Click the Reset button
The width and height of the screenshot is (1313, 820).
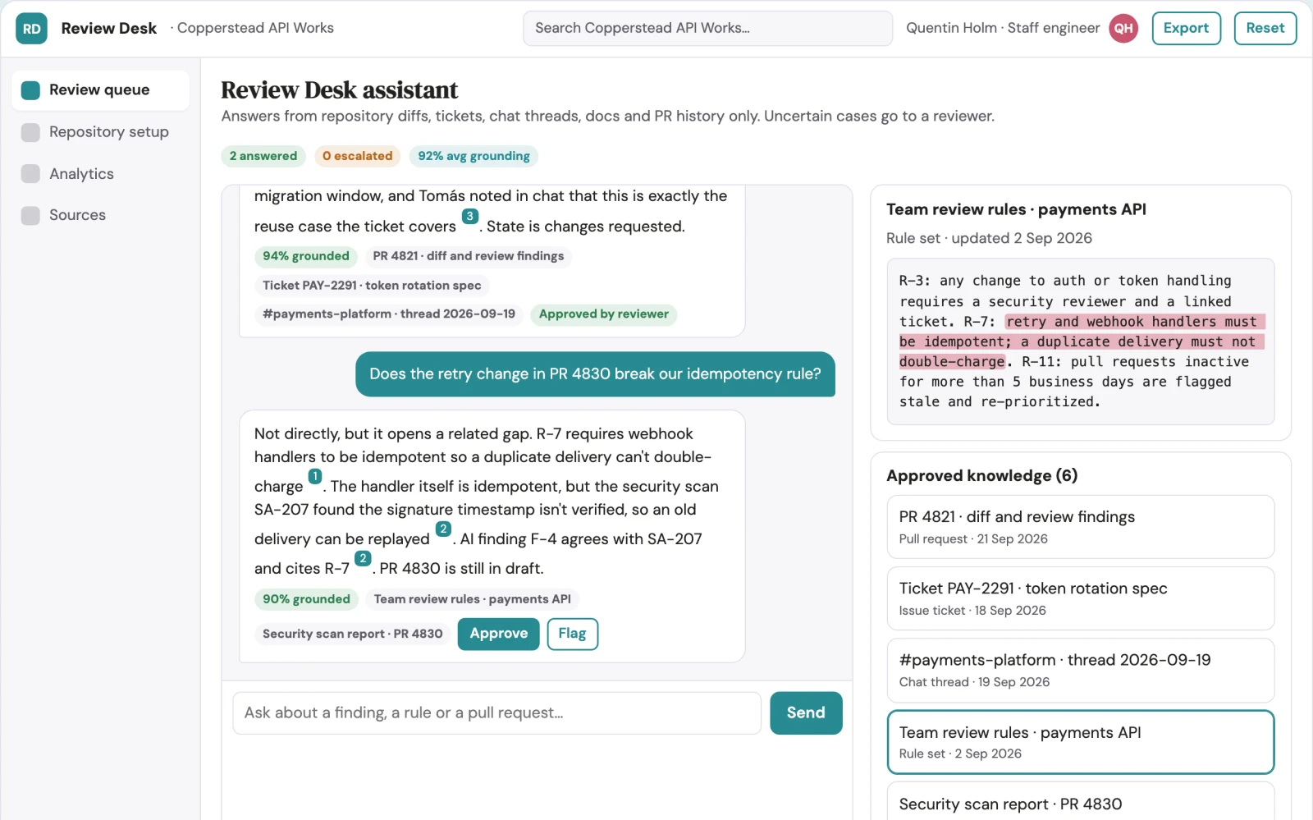[1265, 29]
